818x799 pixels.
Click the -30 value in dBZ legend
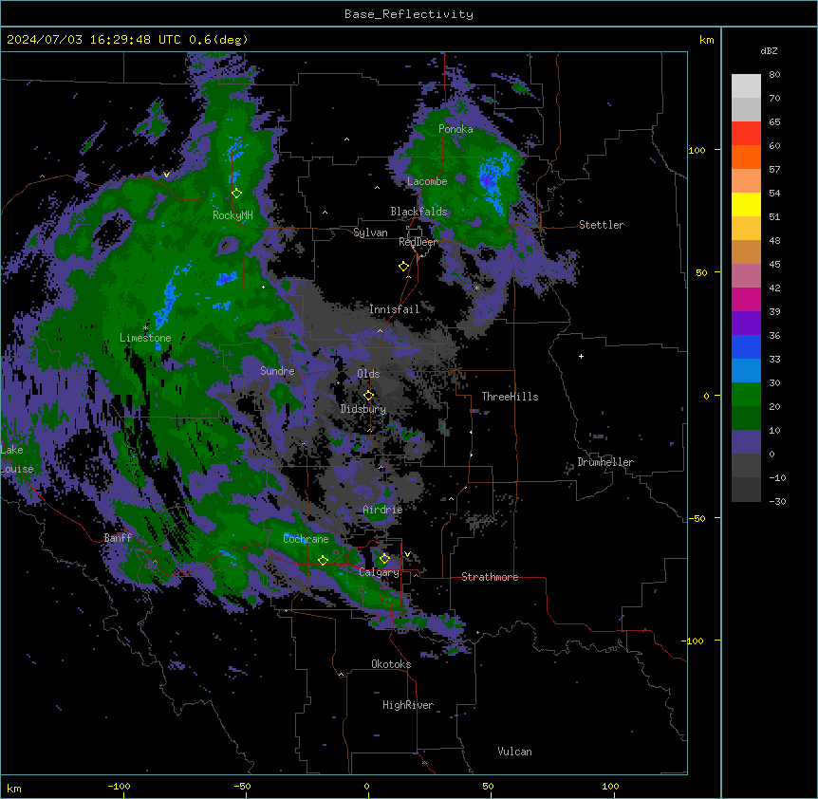[x=777, y=502]
